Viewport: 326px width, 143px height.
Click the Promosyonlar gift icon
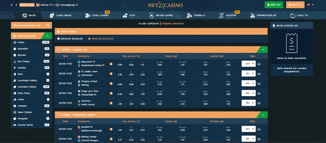pyautogui.click(x=253, y=15)
